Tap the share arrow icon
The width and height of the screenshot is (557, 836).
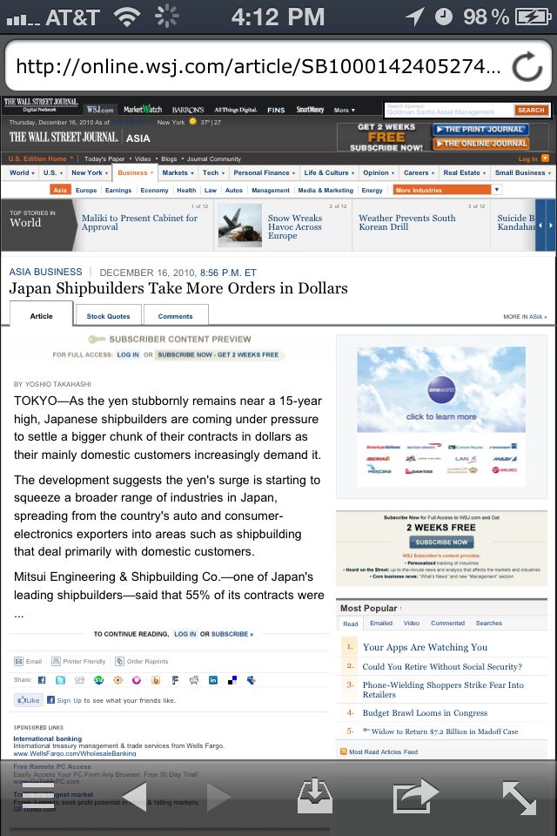[x=415, y=796]
